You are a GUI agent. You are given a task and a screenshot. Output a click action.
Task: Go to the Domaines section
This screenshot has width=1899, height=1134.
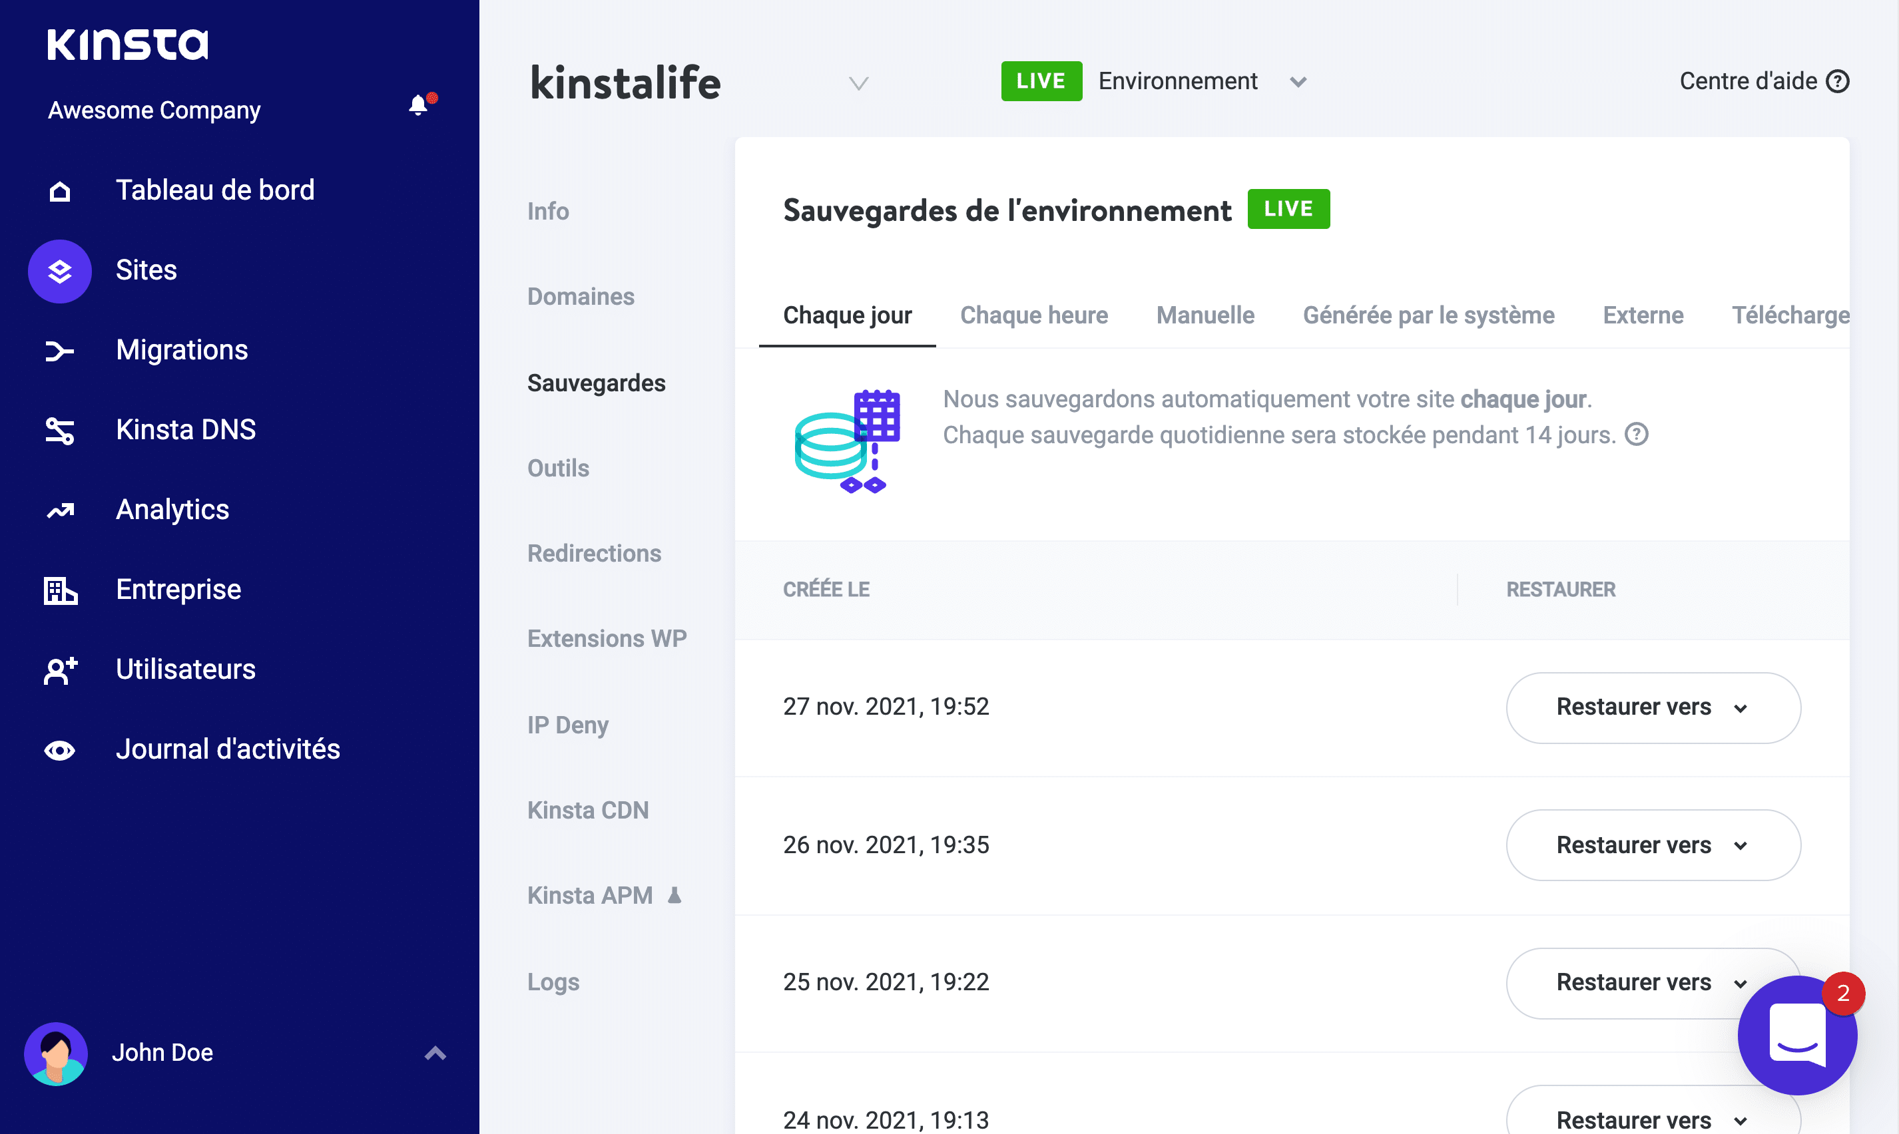tap(580, 297)
